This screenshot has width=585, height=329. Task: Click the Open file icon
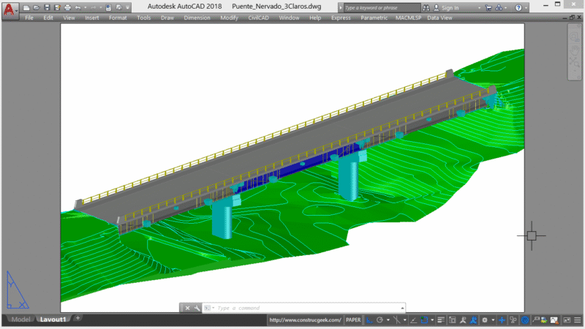[36, 7]
